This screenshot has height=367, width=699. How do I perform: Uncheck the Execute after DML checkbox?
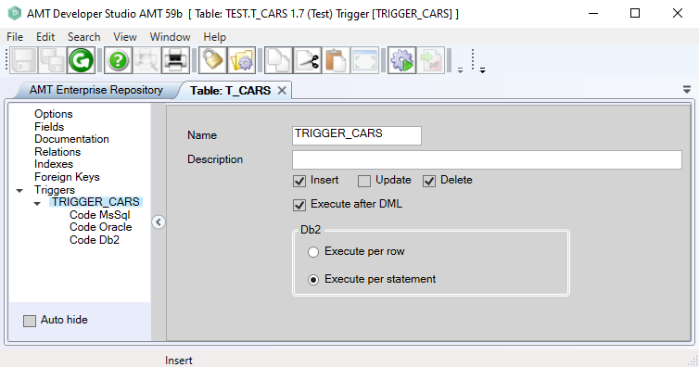click(299, 205)
